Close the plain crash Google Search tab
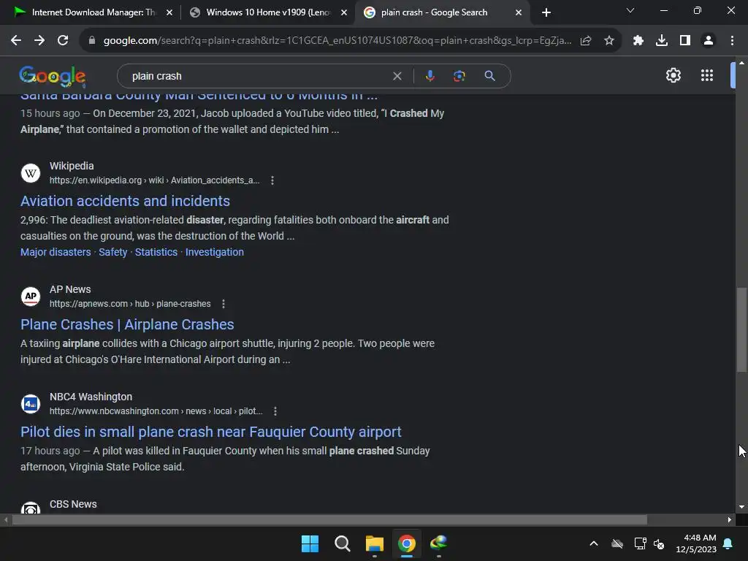Image resolution: width=748 pixels, height=561 pixels. coord(519,12)
